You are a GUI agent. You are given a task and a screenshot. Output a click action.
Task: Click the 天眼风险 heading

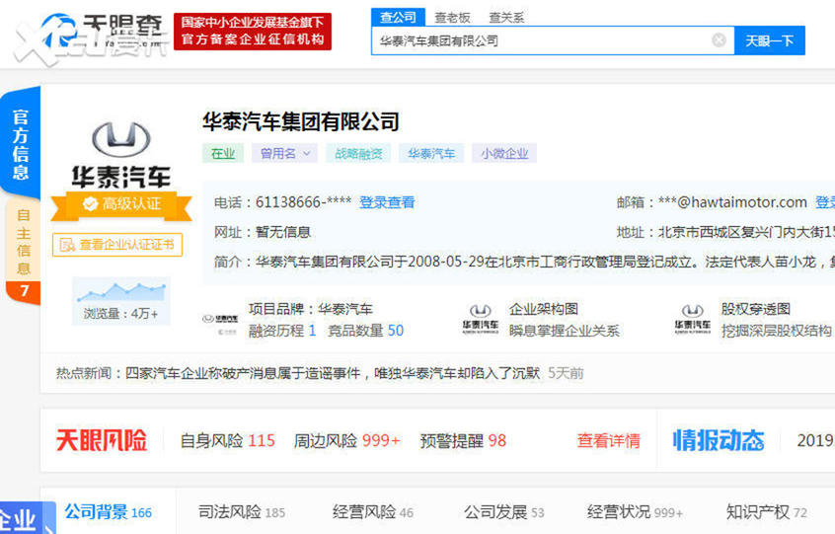click(x=102, y=440)
